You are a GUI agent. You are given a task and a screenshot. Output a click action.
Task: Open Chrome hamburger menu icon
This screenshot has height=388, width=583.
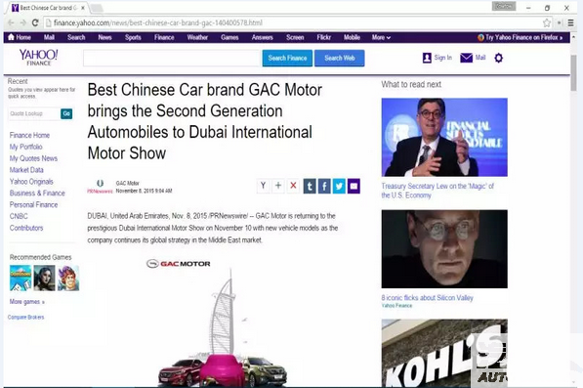tap(570, 23)
